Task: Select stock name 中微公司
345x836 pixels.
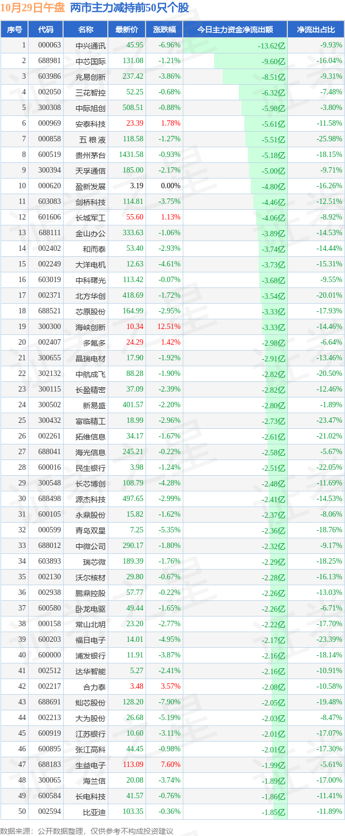Action: tap(91, 546)
